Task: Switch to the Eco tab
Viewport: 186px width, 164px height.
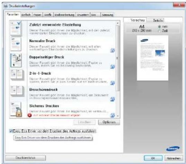Action: click(x=95, y=15)
